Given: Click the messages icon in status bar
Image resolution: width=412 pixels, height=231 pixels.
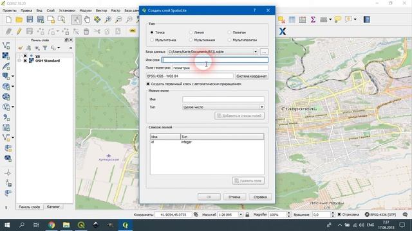Looking at the screenshot, I should point(405,214).
